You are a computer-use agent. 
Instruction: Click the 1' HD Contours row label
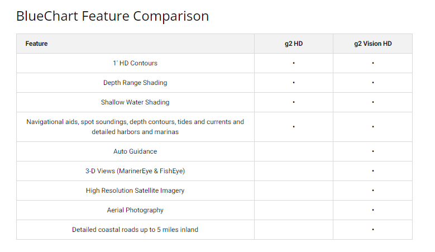point(135,63)
